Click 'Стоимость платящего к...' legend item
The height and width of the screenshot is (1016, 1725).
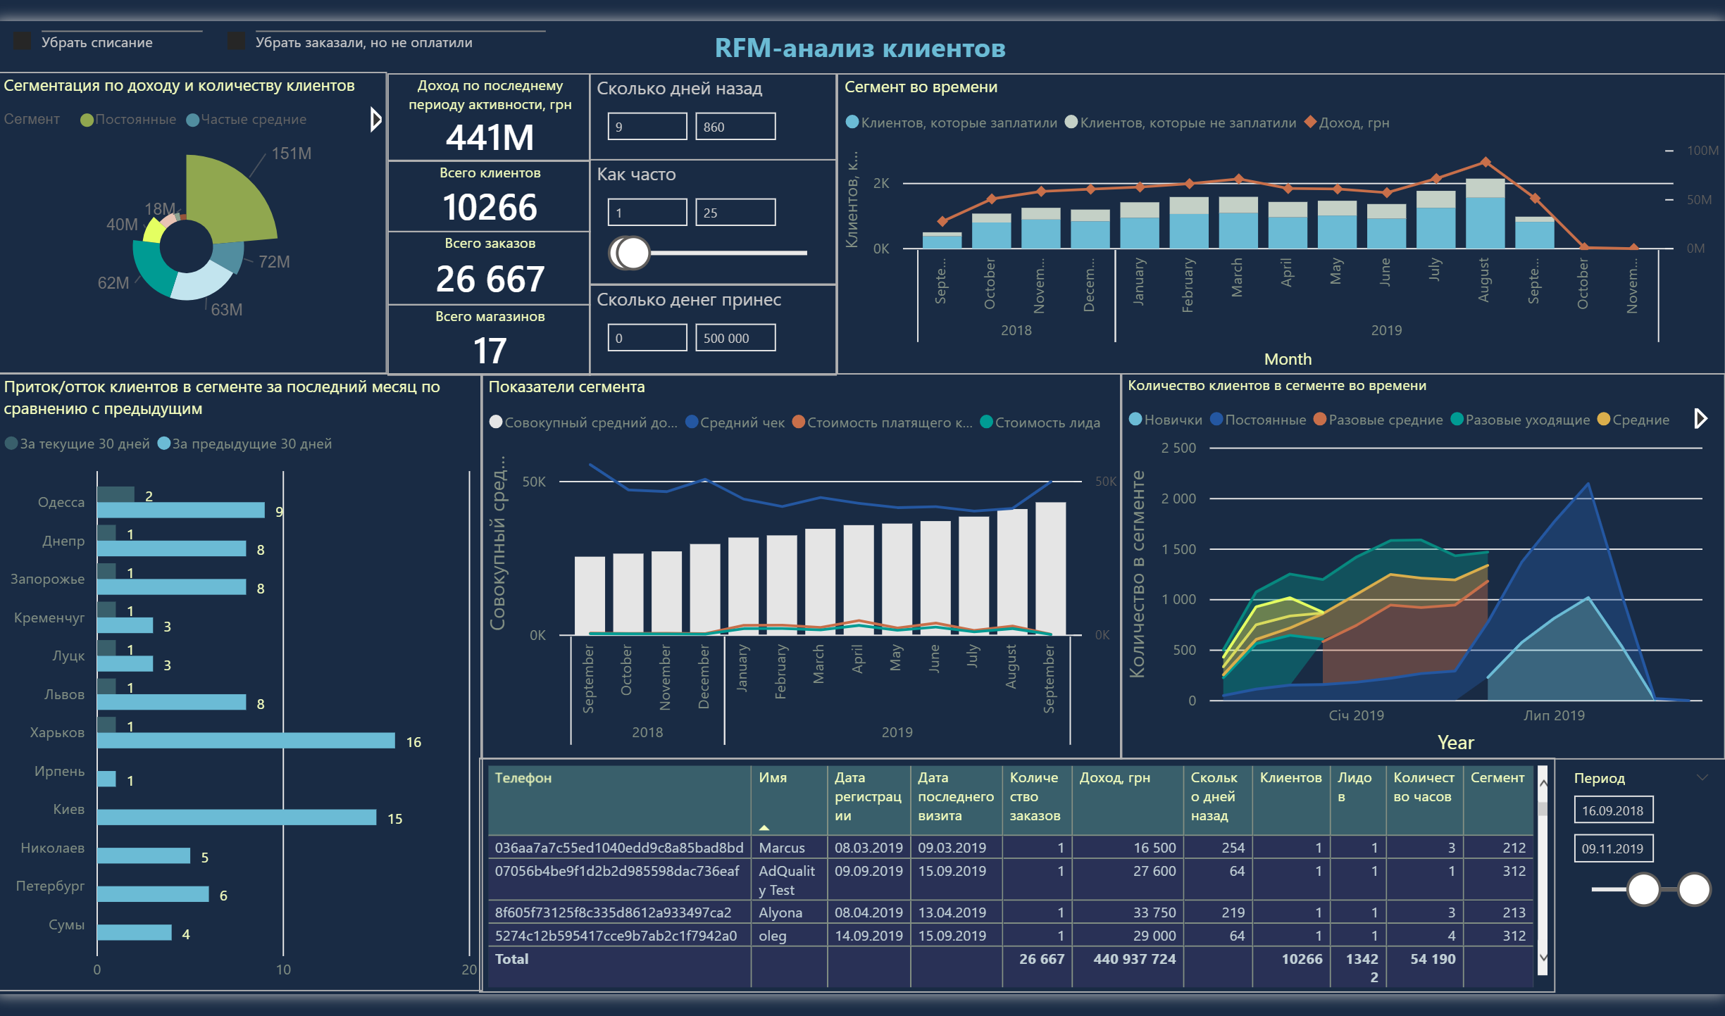pos(882,422)
